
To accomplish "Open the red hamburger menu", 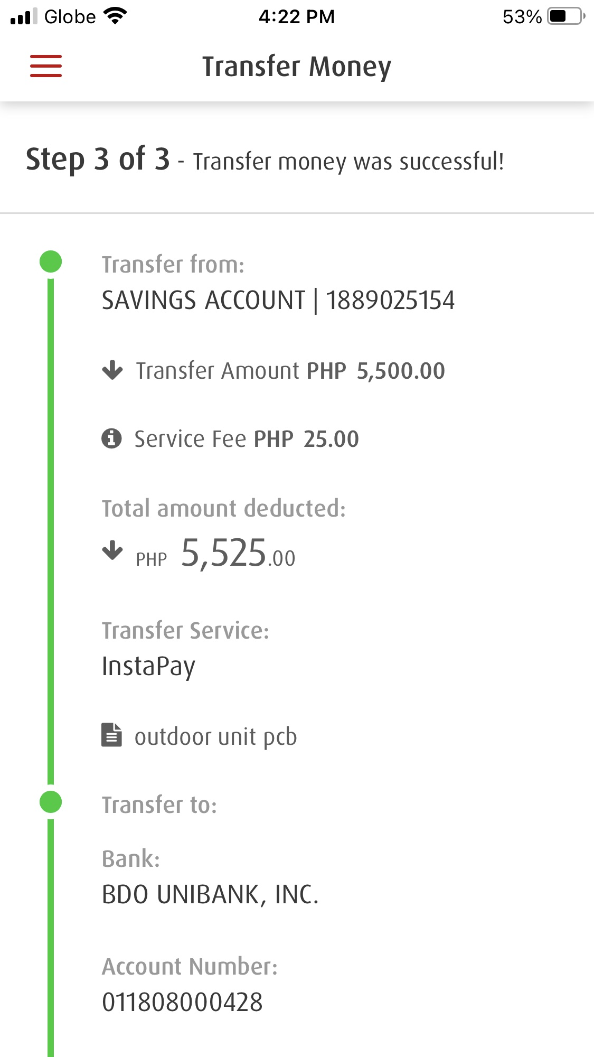I will pos(46,66).
